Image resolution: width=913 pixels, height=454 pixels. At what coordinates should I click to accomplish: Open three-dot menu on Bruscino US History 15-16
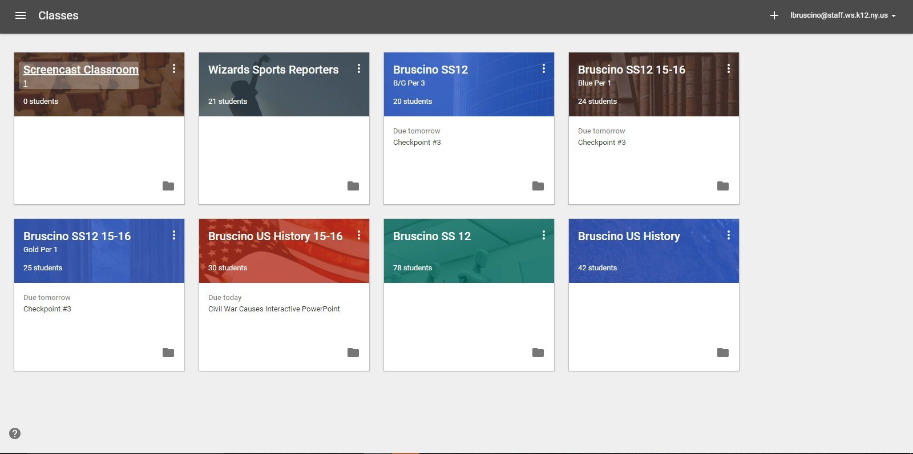(359, 236)
